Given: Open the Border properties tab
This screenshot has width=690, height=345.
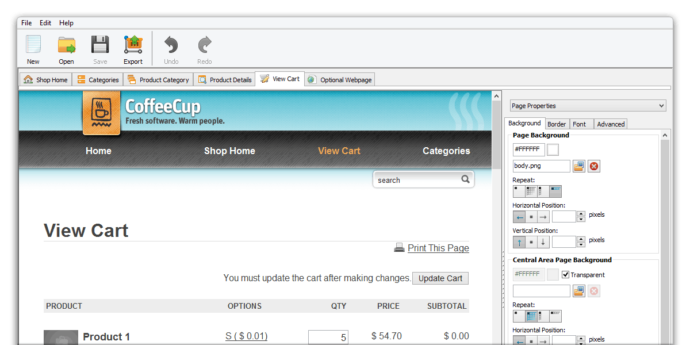Looking at the screenshot, I should click(557, 124).
